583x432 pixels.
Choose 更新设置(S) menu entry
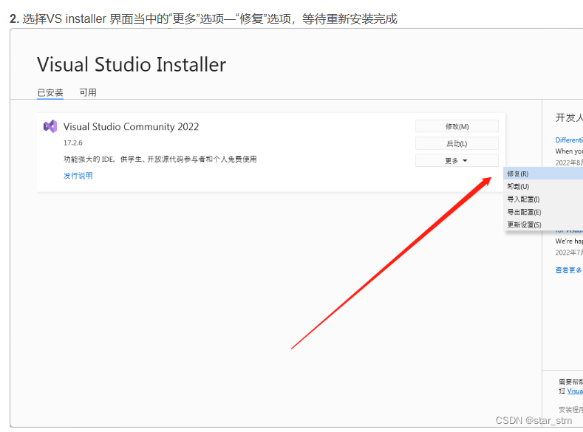coord(543,224)
